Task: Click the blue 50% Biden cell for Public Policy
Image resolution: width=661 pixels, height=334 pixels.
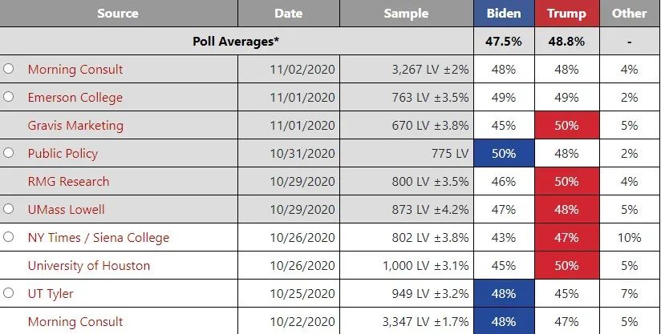Action: pos(505,153)
